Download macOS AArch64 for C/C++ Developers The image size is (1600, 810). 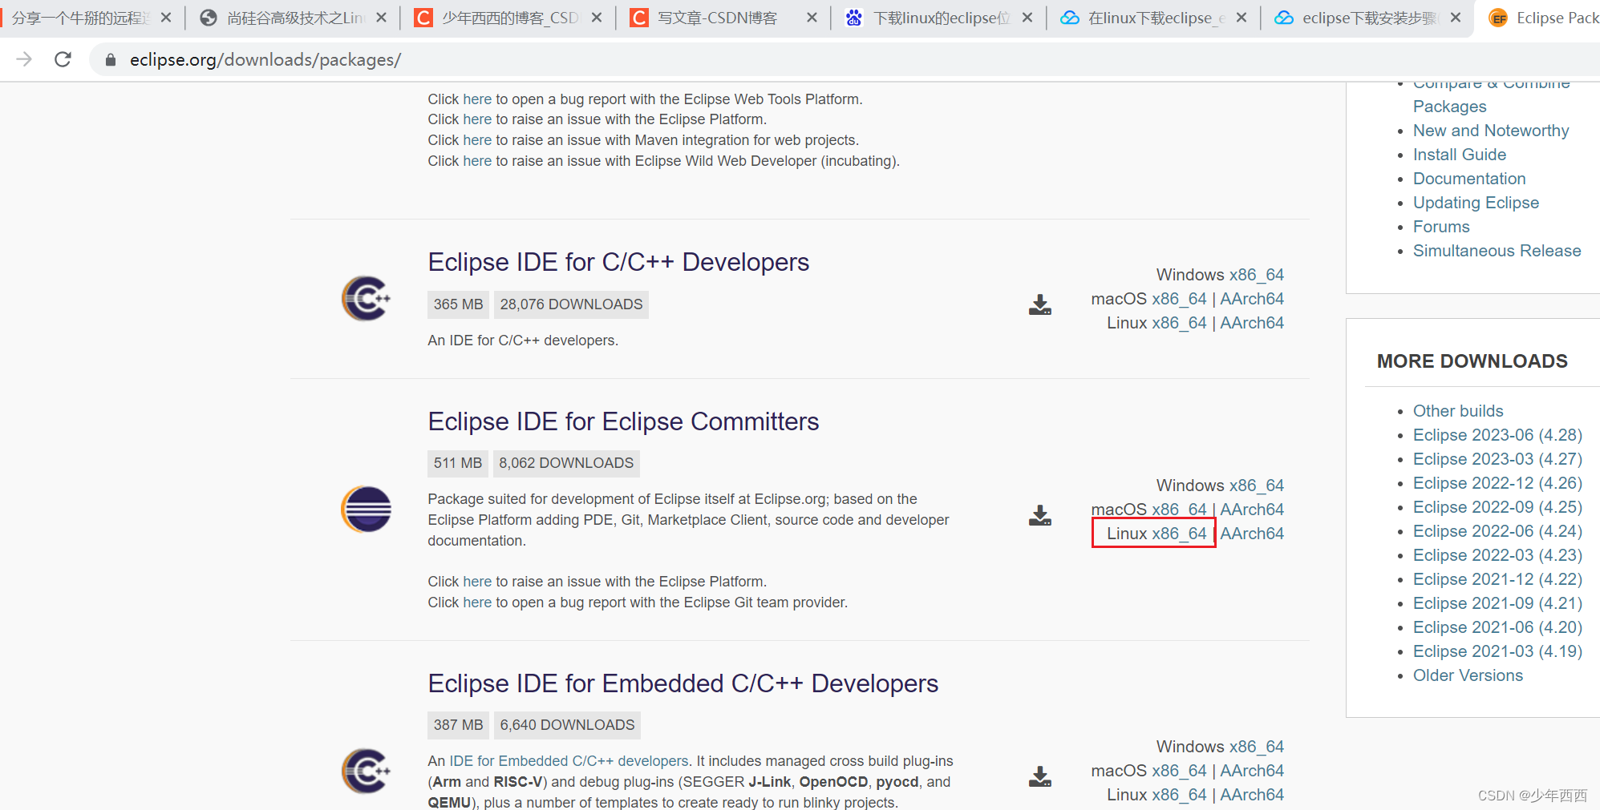(x=1252, y=299)
